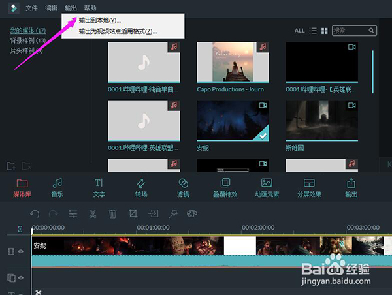Viewport: 392px width, 295px height.
Task: Toggle visibility eye on second track
Action: (x=21, y=277)
